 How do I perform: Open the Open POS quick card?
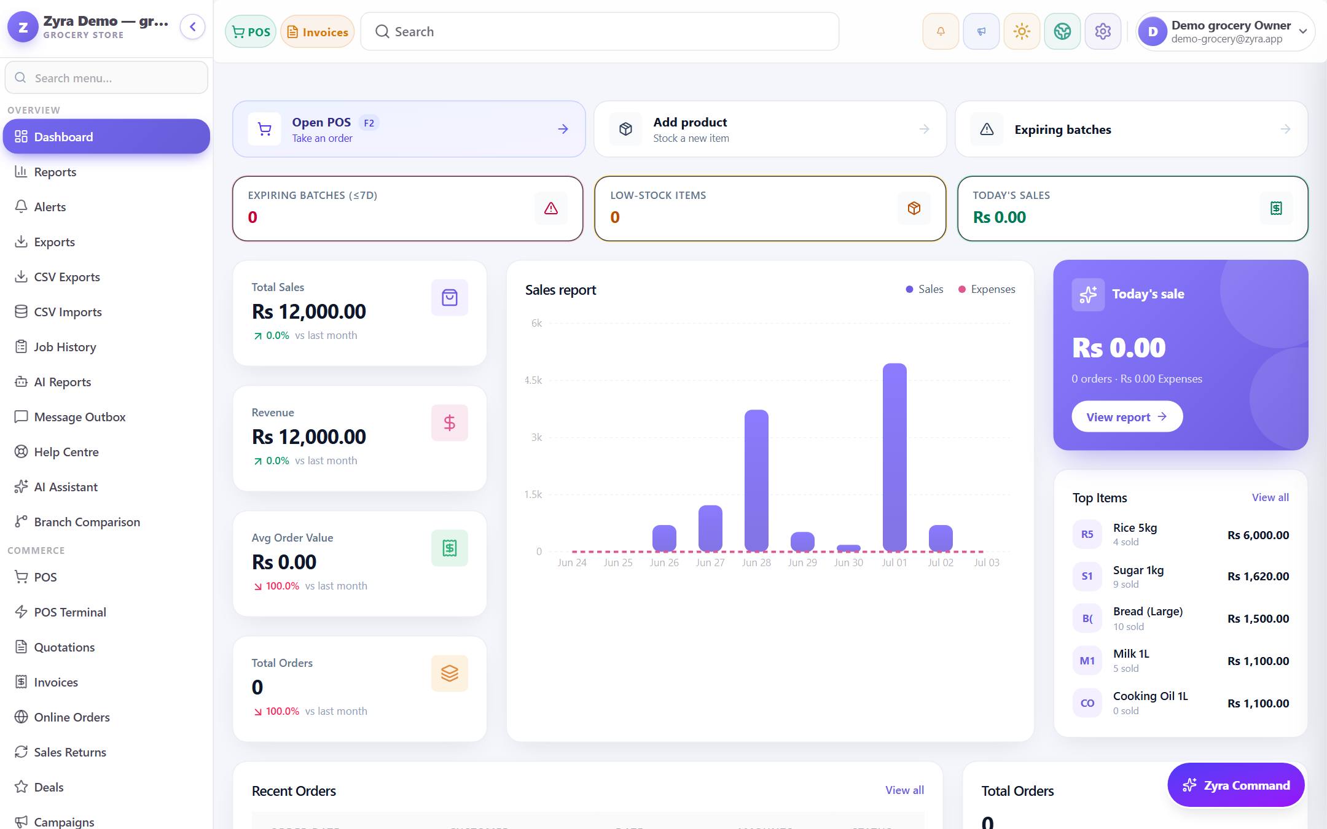409,129
